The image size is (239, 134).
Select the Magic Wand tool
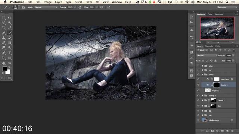(x=10, y=23)
